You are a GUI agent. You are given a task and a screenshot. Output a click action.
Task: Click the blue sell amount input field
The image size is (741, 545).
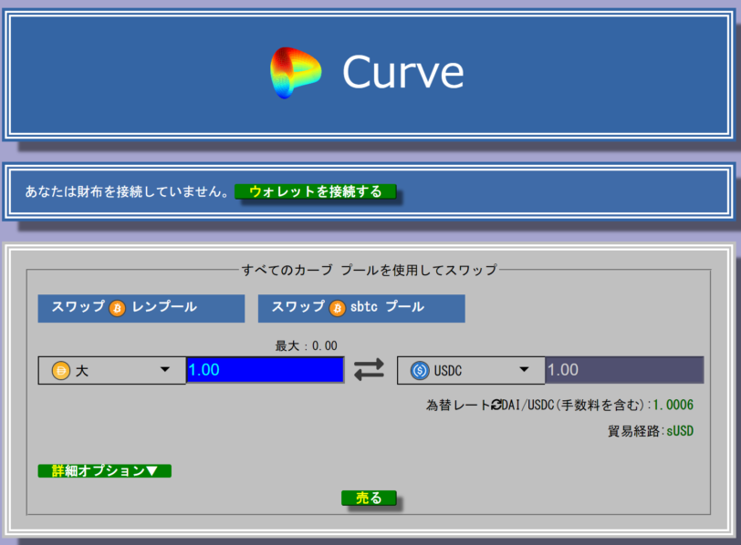pos(266,369)
